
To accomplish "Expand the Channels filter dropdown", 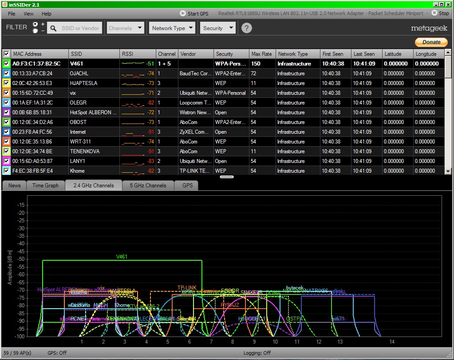I will pyautogui.click(x=126, y=28).
